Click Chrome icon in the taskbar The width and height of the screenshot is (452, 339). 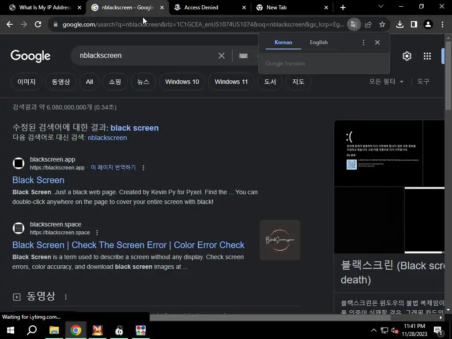click(76, 330)
